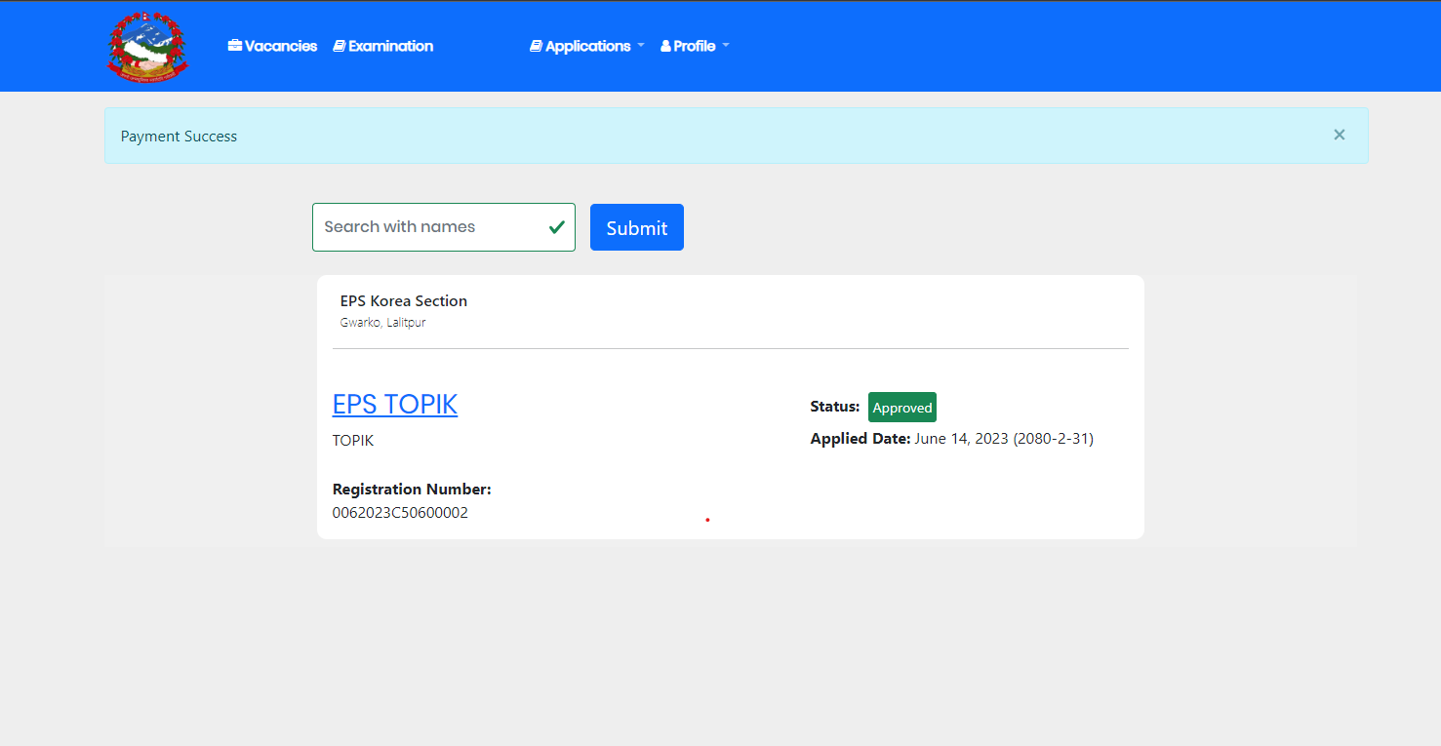Click the Gwarko, Lalitpur address text
The width and height of the screenshot is (1441, 746).
coord(382,323)
